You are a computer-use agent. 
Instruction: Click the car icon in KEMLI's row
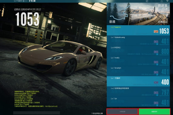(x=156, y=52)
